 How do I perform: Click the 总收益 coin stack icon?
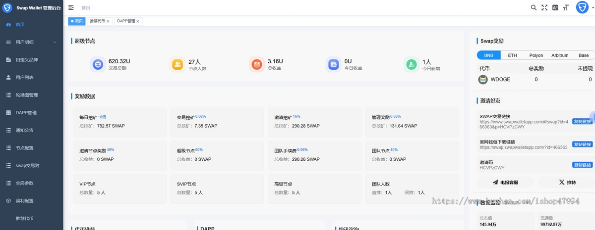256,64
